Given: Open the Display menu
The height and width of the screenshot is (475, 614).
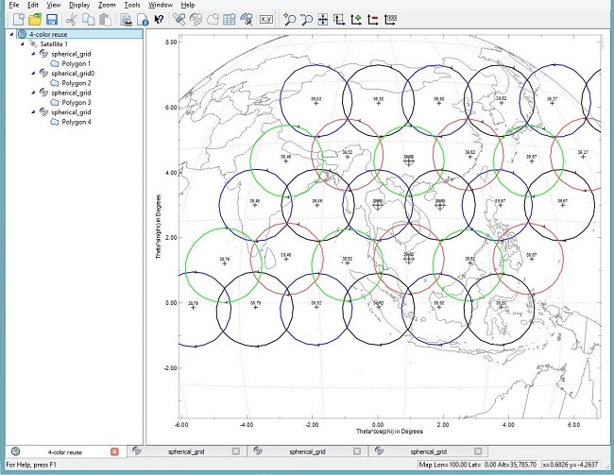Looking at the screenshot, I should pos(79,5).
